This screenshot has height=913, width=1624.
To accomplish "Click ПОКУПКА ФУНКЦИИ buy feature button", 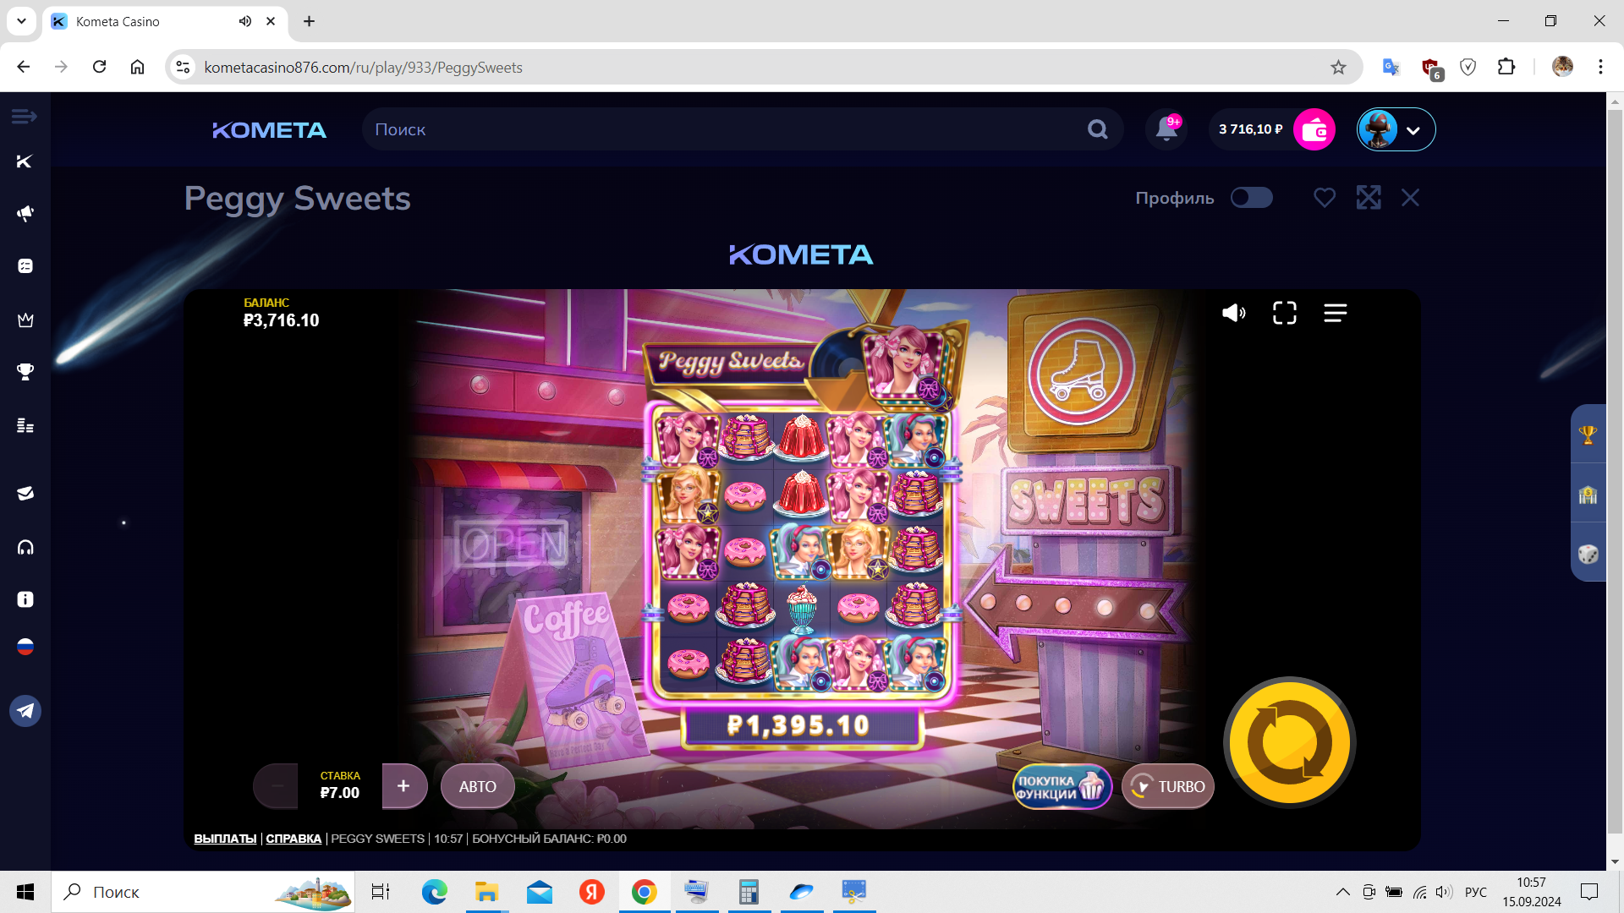I will (x=1062, y=787).
